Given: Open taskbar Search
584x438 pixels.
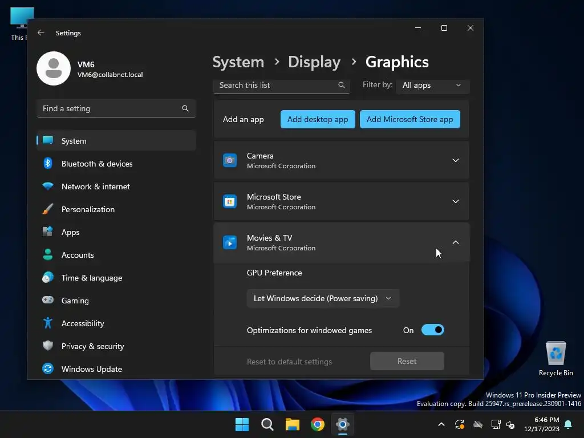Looking at the screenshot, I should [267, 424].
